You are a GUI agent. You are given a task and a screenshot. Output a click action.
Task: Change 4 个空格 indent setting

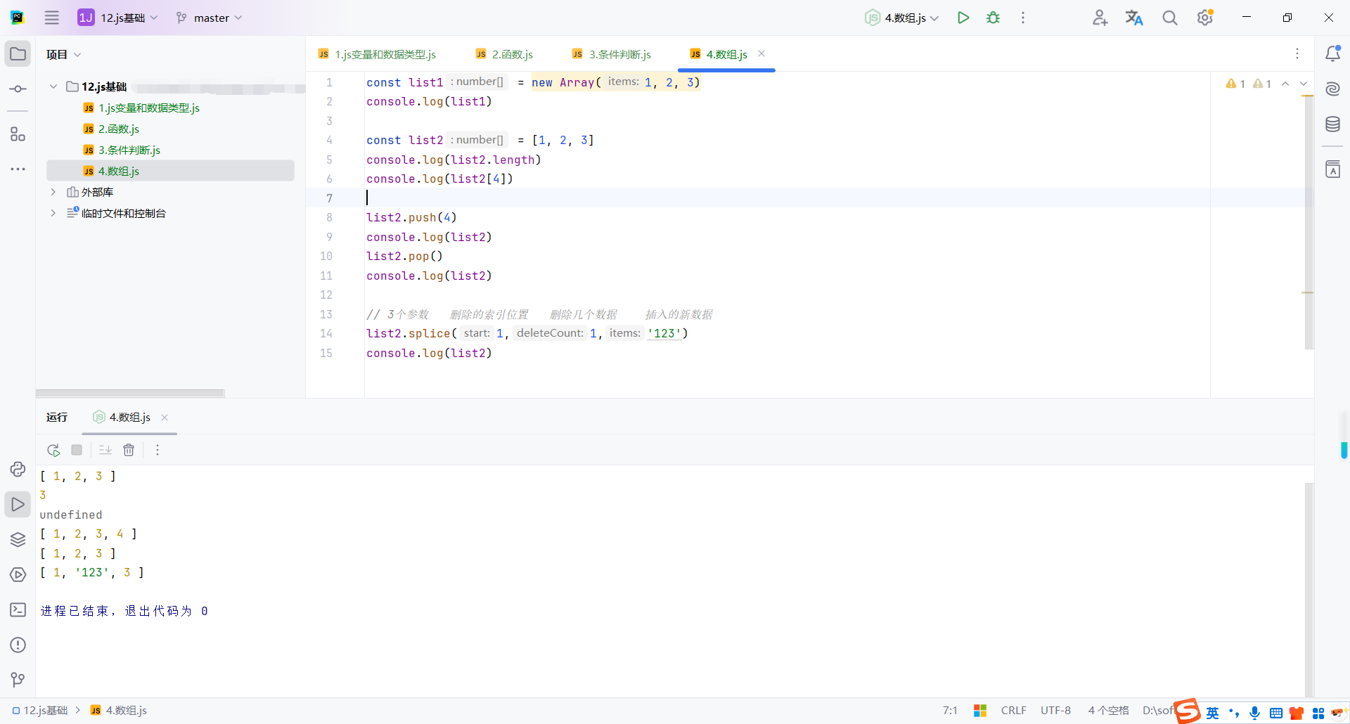click(x=1108, y=711)
